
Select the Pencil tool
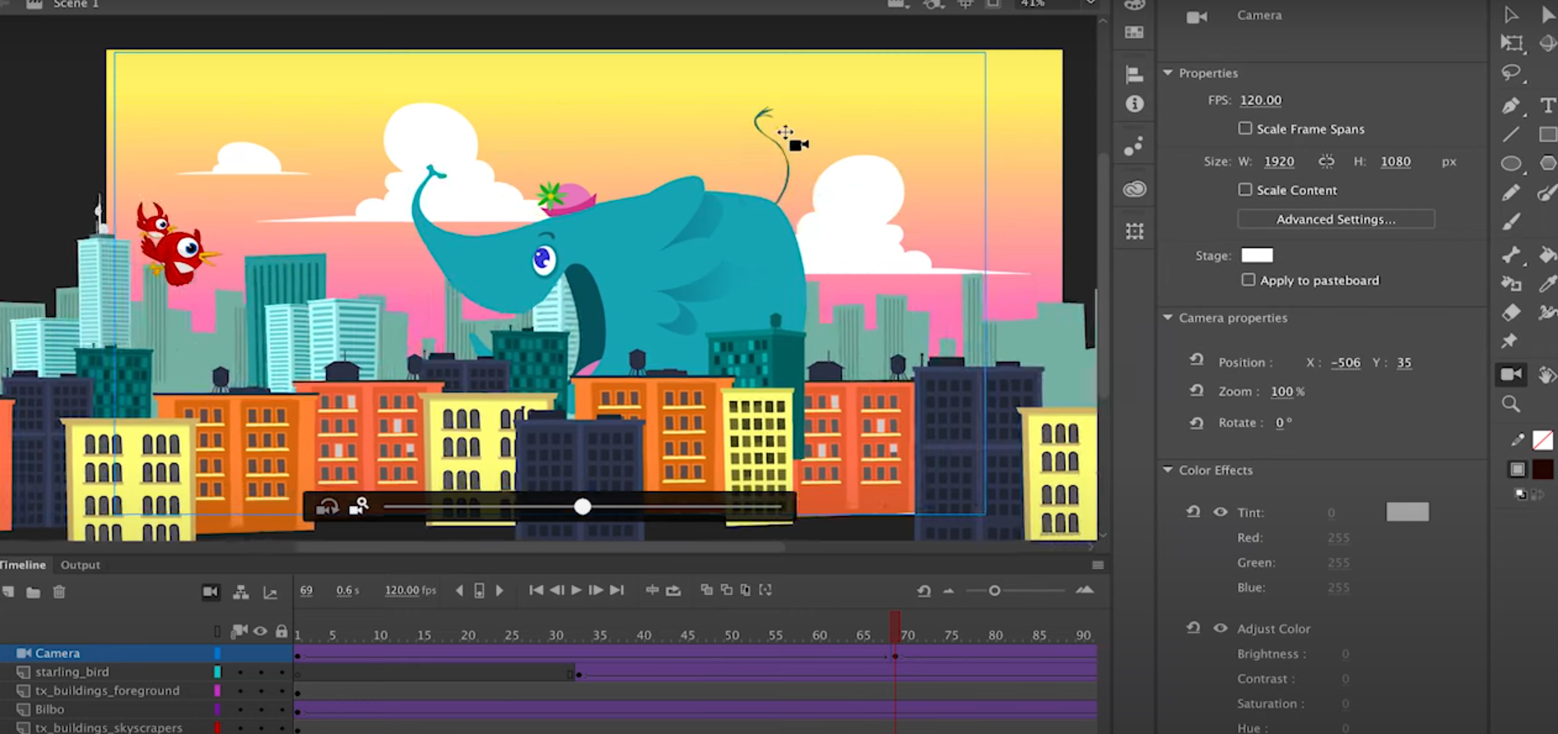[x=1511, y=193]
